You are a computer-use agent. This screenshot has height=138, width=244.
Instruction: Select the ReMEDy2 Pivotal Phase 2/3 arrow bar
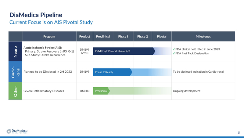(124, 51)
